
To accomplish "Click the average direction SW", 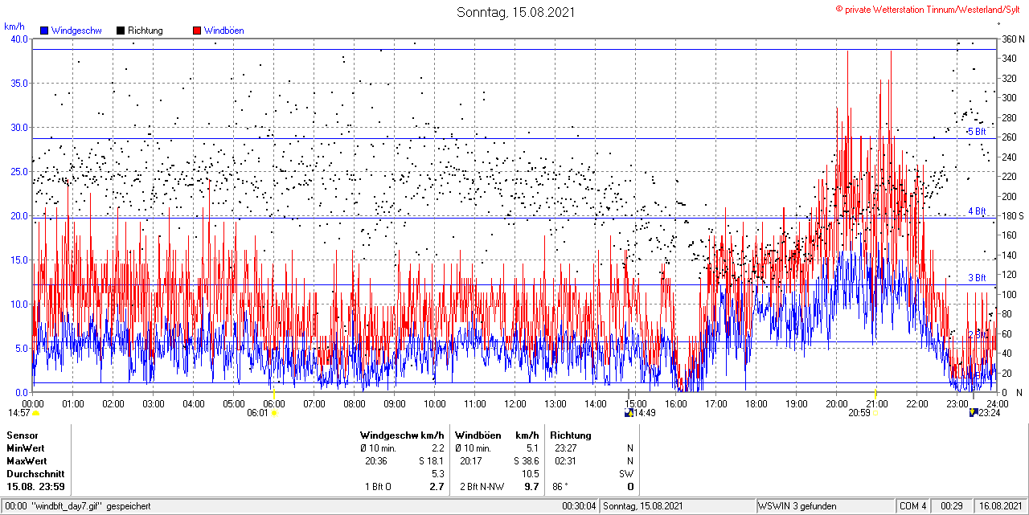I will (x=626, y=474).
